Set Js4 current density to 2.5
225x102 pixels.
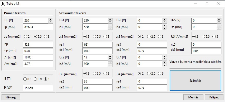click(x=151, y=74)
